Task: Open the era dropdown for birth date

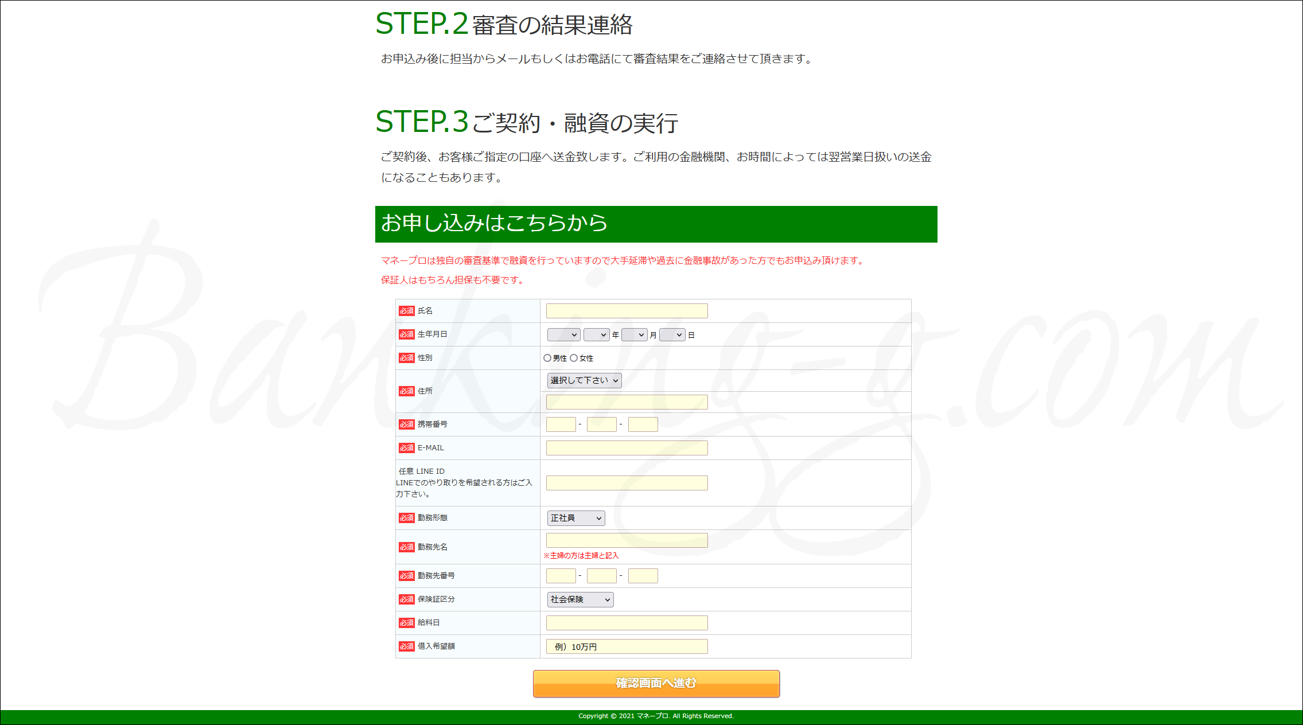Action: [x=563, y=335]
